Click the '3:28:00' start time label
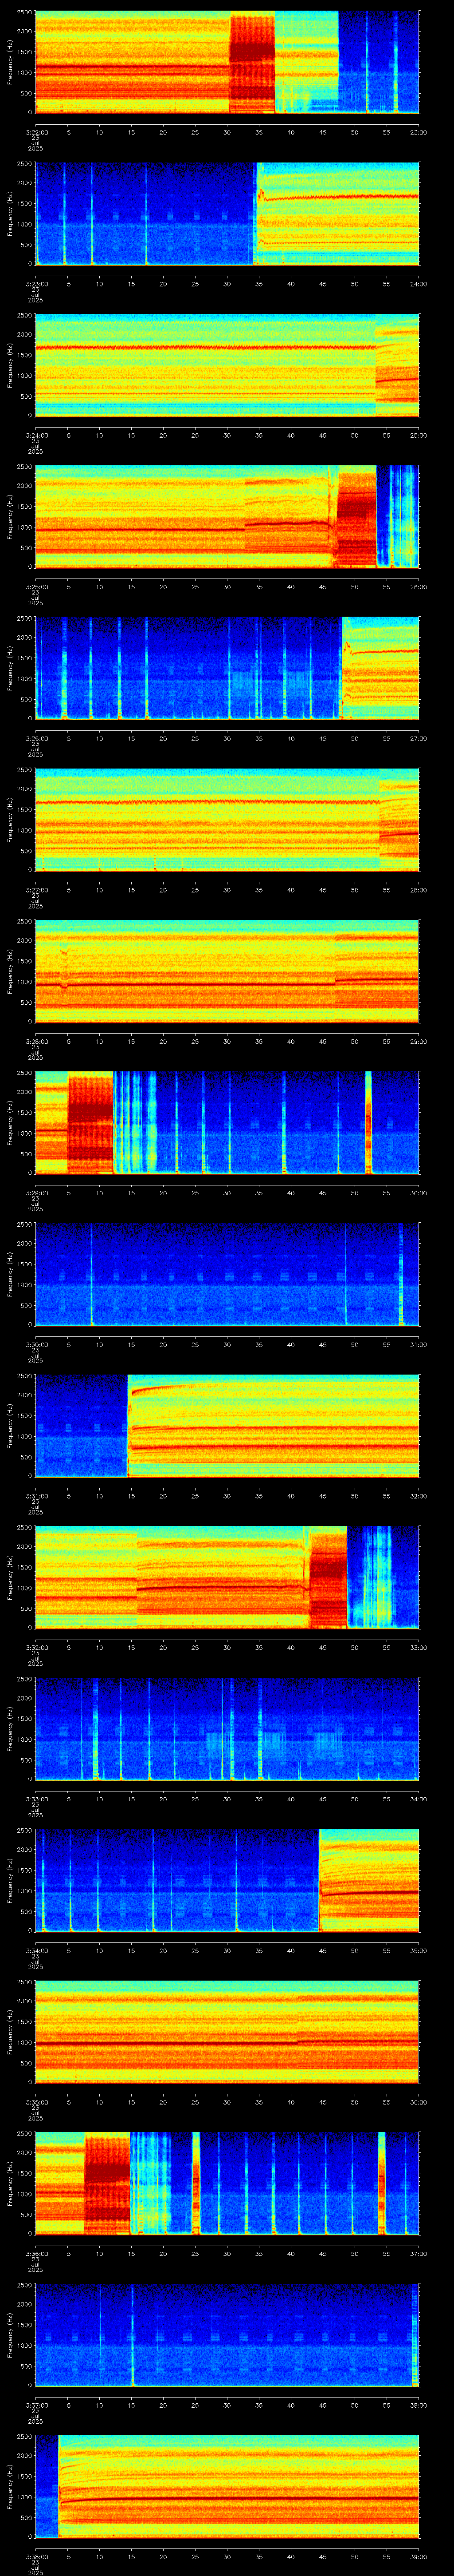 [36, 1041]
